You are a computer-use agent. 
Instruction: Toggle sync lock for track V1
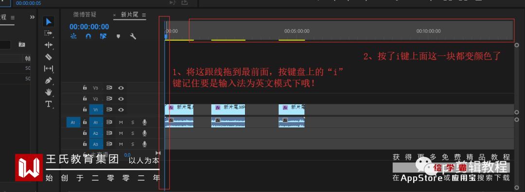pos(109,110)
